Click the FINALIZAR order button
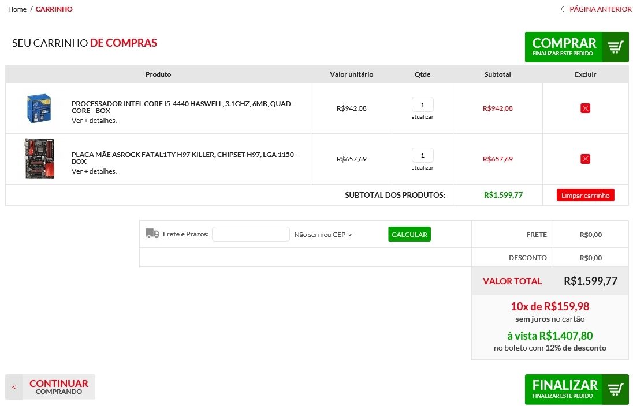 click(576, 389)
